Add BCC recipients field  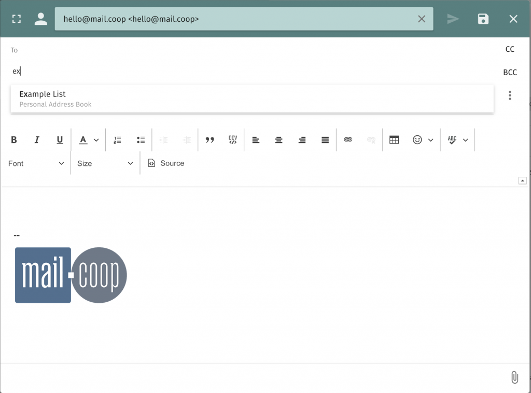pos(510,72)
